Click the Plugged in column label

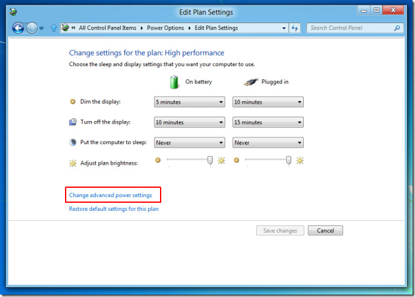[275, 82]
